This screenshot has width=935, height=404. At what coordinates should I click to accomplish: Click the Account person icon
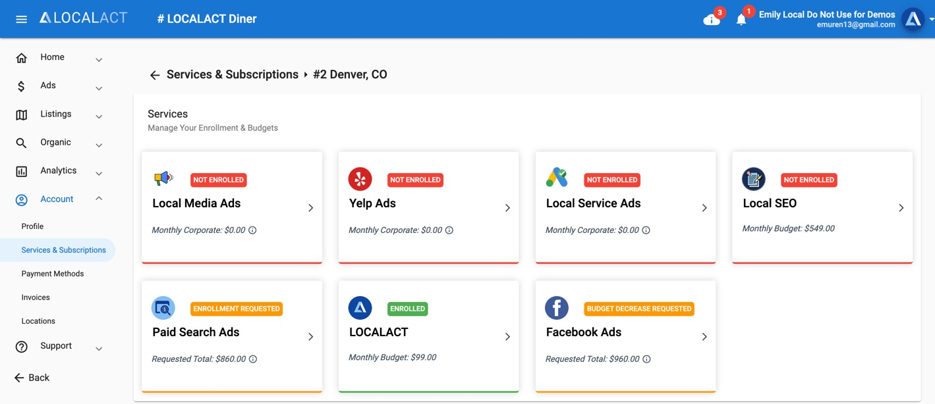click(22, 199)
